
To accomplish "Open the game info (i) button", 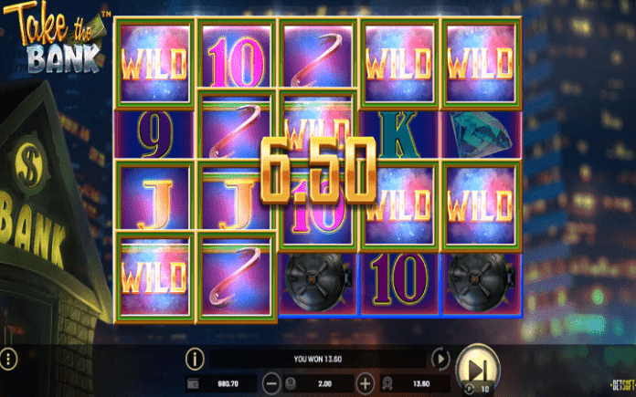I will click(195, 359).
